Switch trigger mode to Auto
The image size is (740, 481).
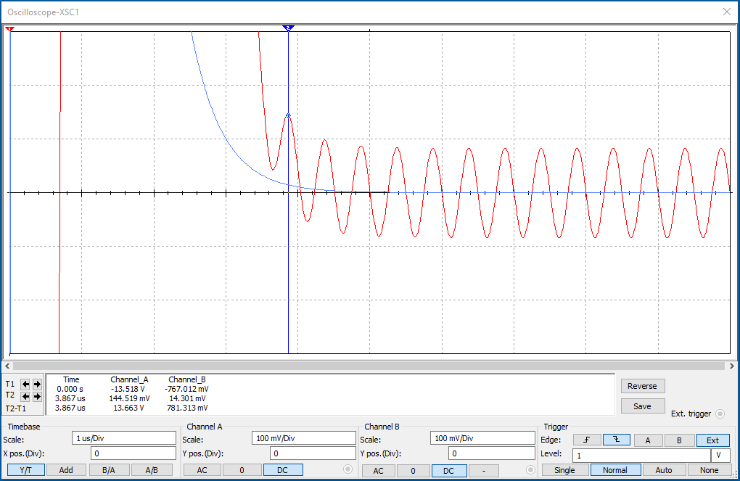tap(663, 470)
